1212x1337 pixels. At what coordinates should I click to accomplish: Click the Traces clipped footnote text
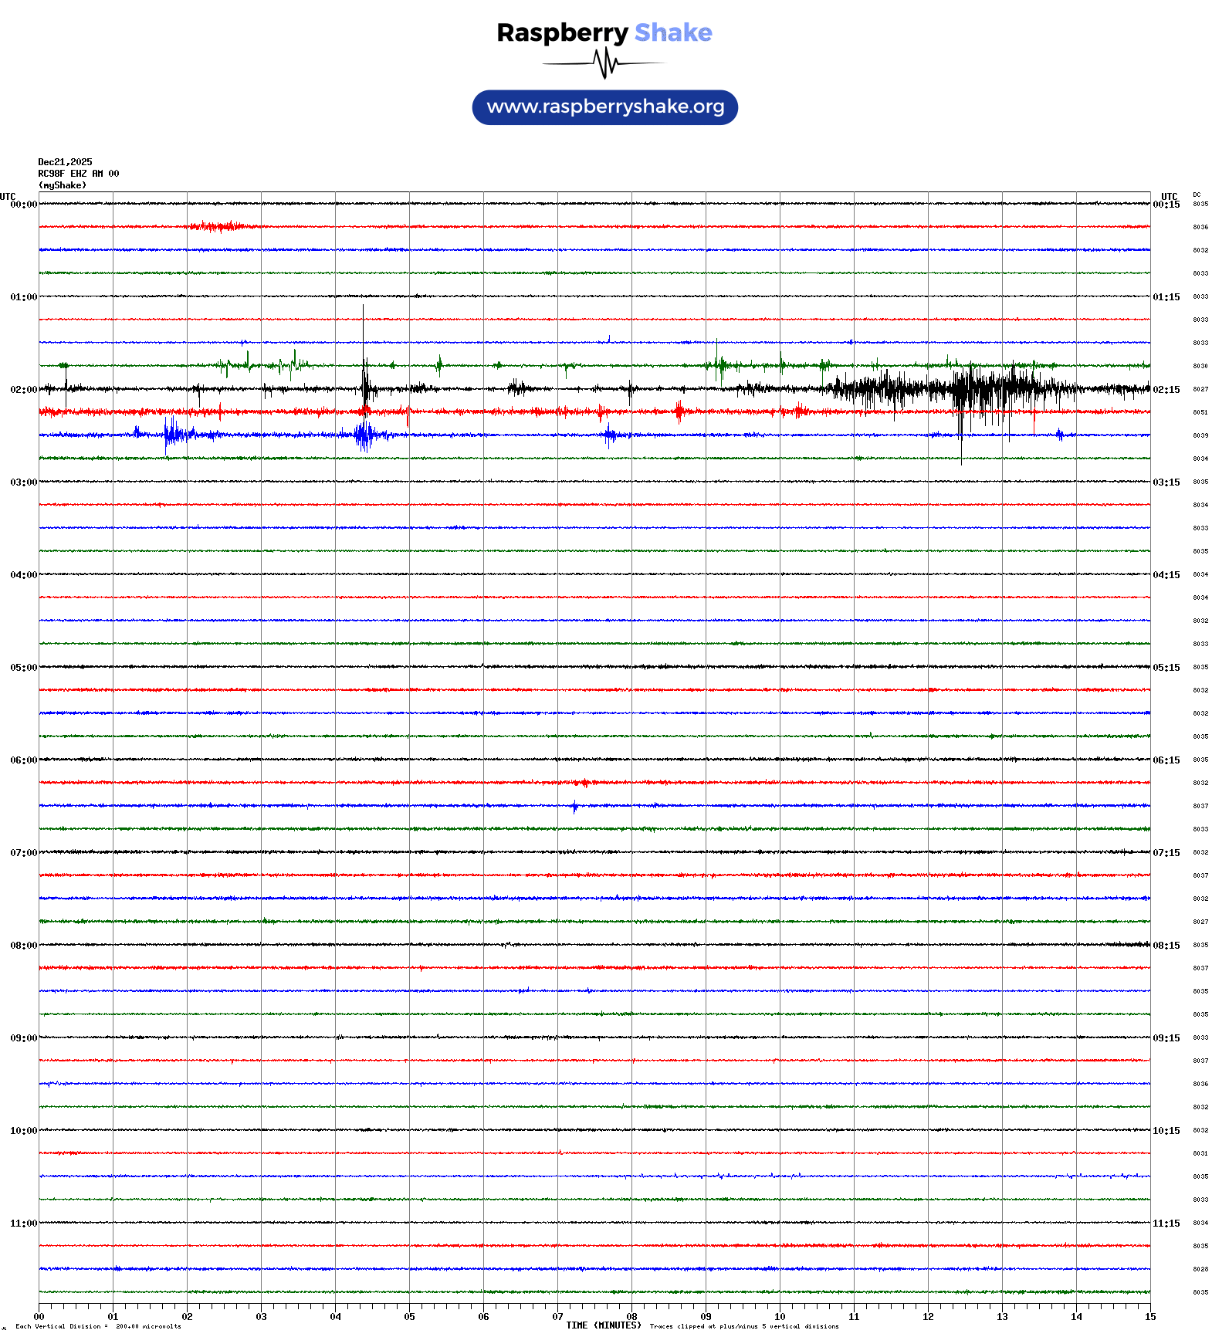click(x=744, y=1326)
